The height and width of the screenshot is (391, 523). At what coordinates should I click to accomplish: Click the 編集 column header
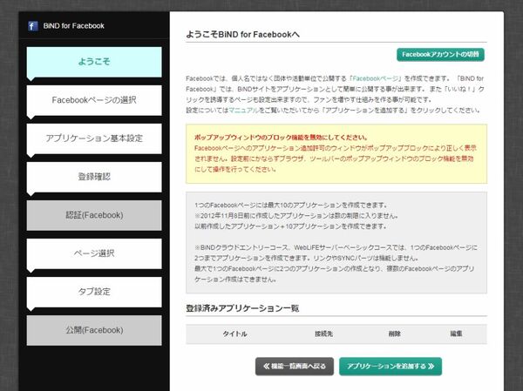tap(456, 334)
